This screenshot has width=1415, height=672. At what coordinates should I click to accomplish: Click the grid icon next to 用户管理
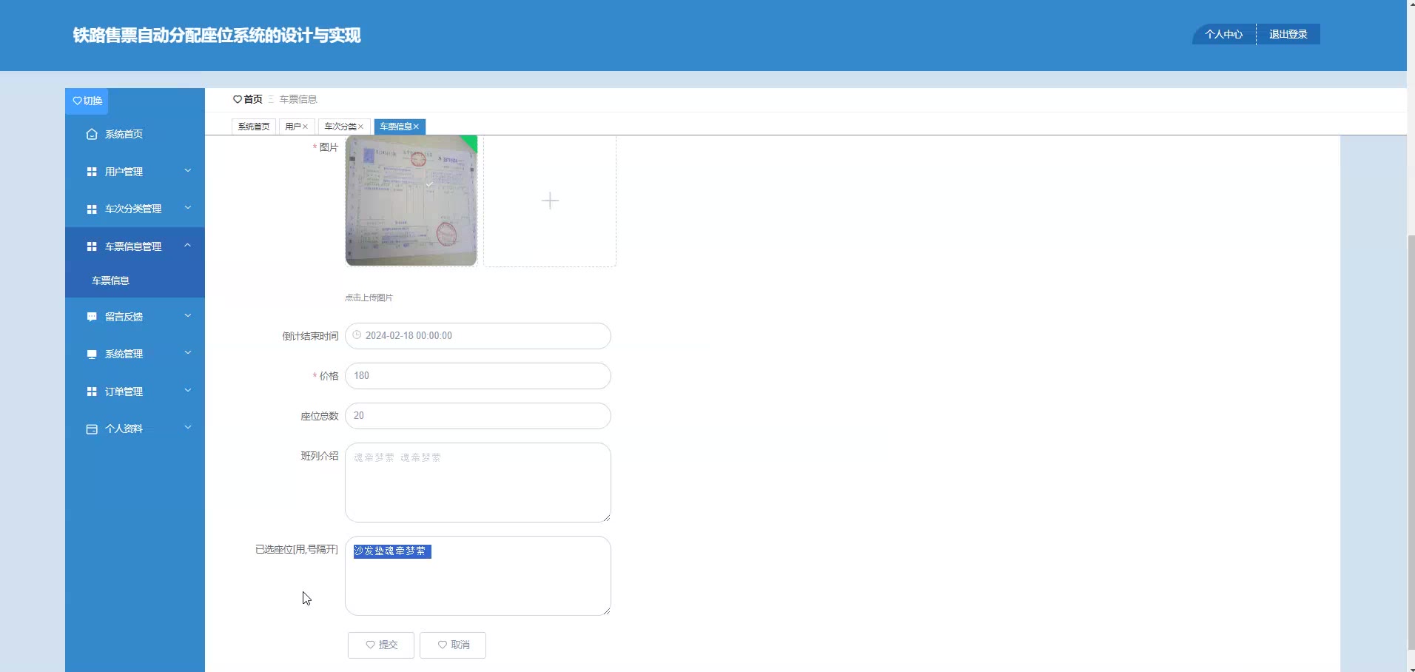pyautogui.click(x=92, y=172)
